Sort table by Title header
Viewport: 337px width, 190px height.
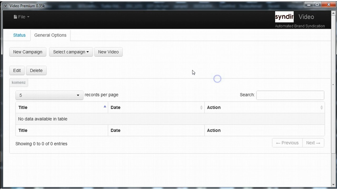tap(62, 107)
